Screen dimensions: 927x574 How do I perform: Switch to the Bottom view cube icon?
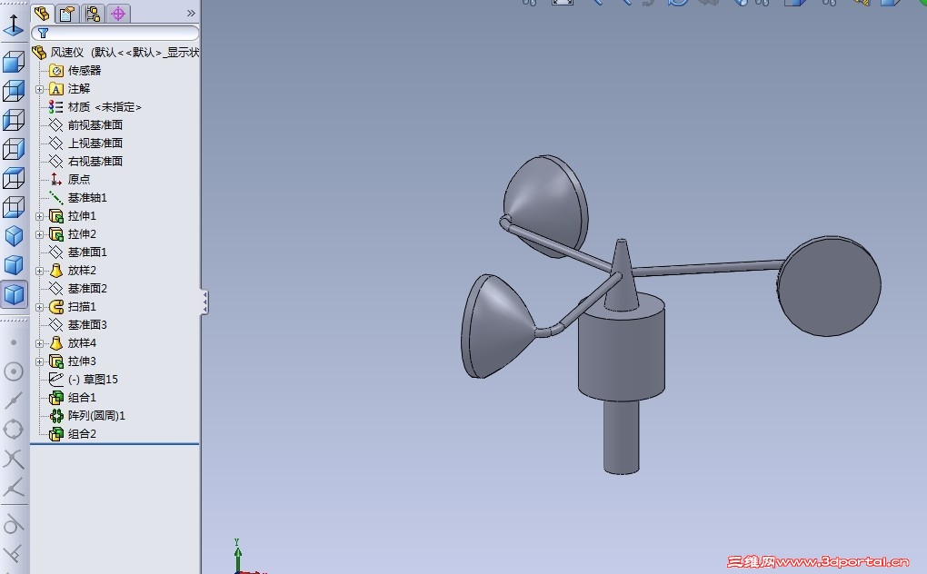click(14, 207)
